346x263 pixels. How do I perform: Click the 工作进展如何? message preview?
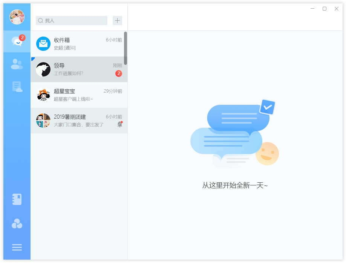coord(68,73)
